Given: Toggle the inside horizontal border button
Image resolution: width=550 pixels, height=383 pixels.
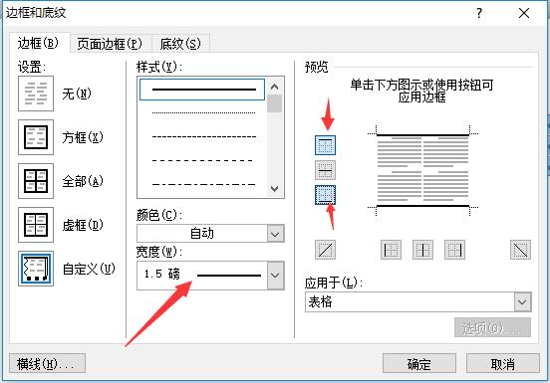Looking at the screenshot, I should coord(325,170).
